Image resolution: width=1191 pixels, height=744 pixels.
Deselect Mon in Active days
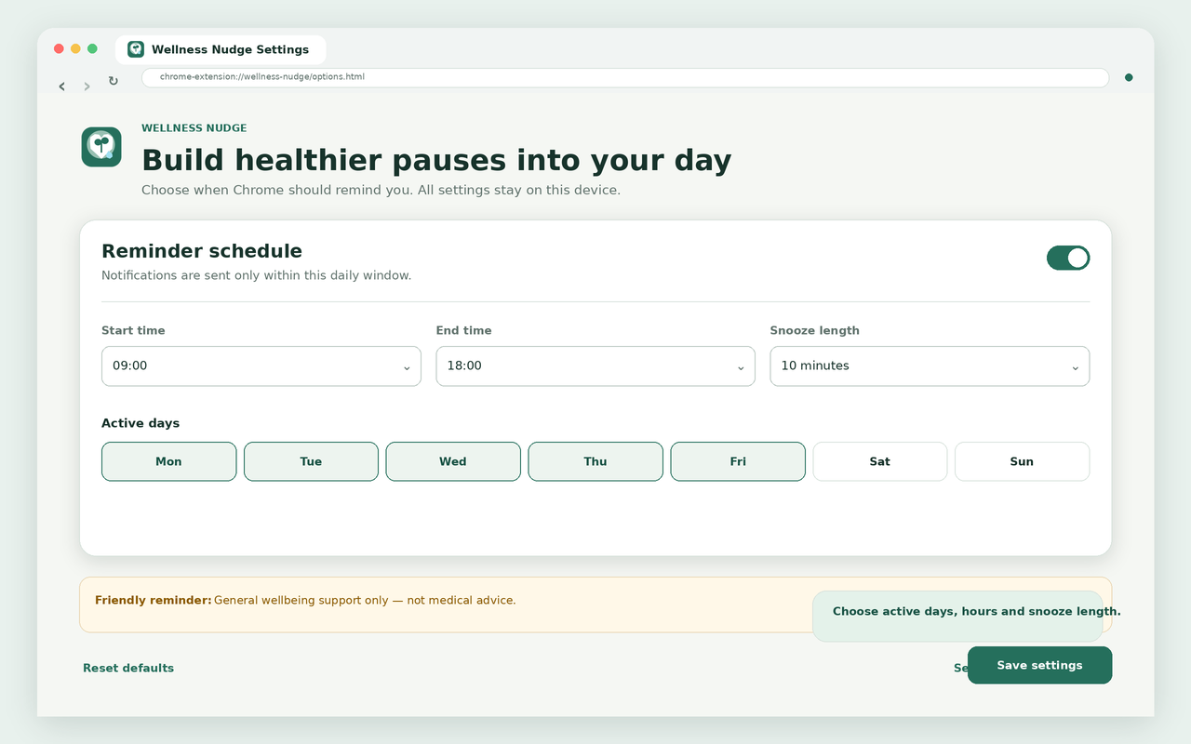(x=168, y=461)
